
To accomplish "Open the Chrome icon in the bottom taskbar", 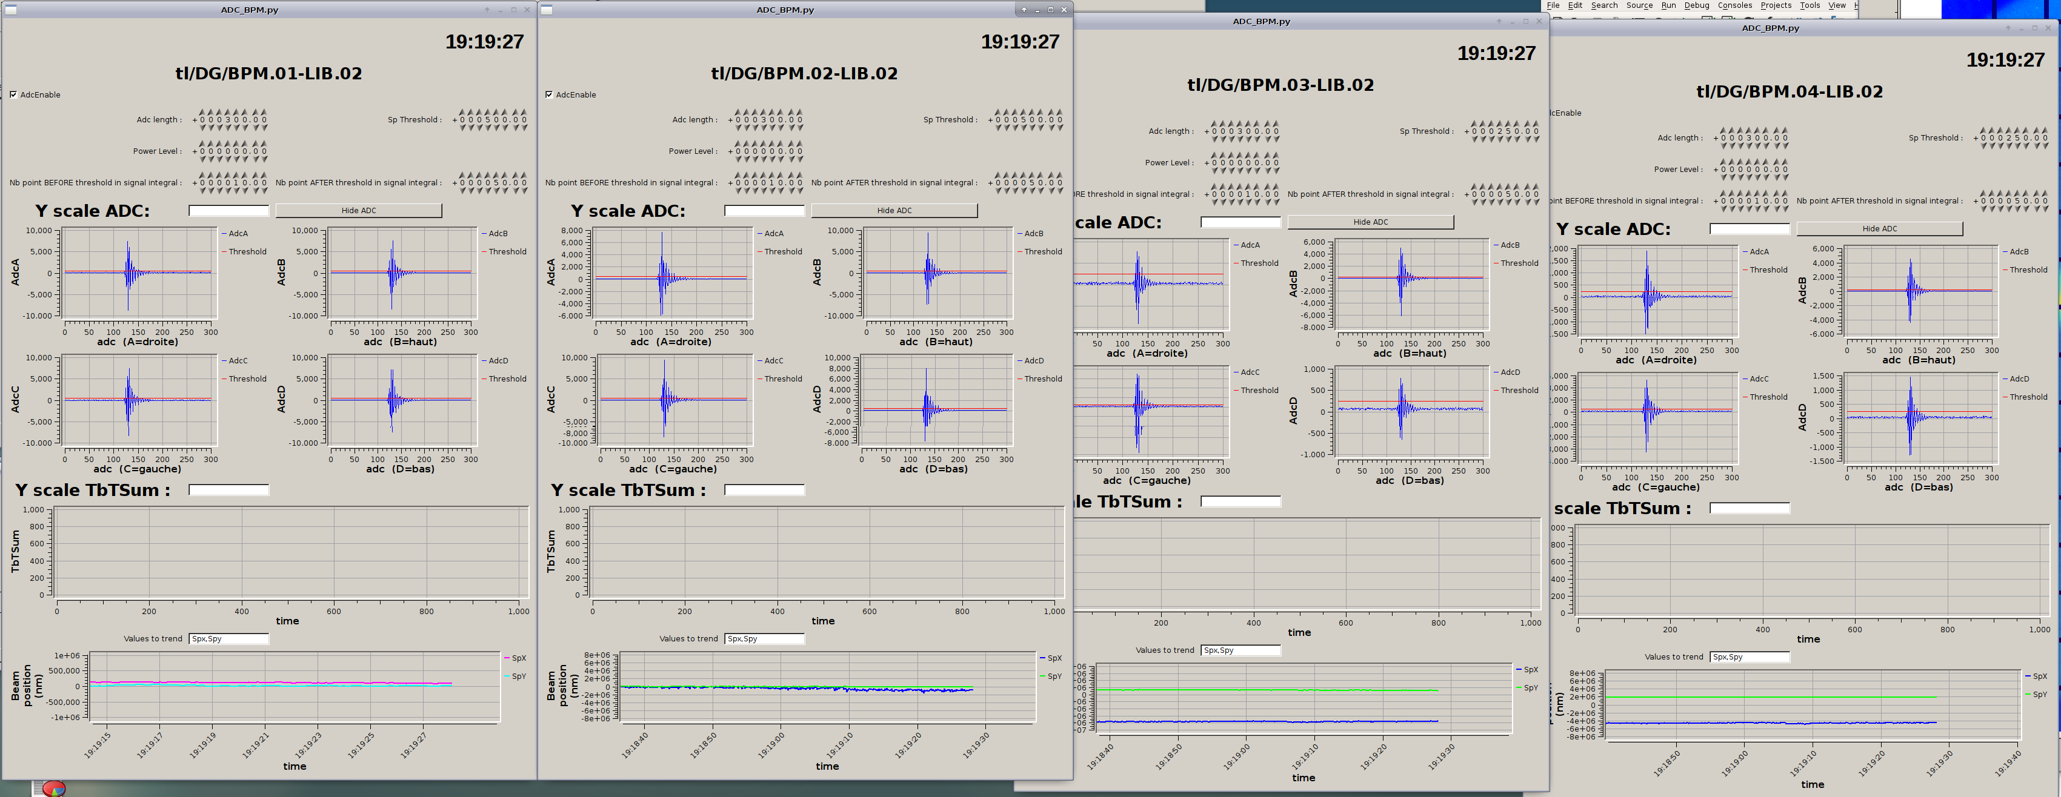I will pos(53,789).
